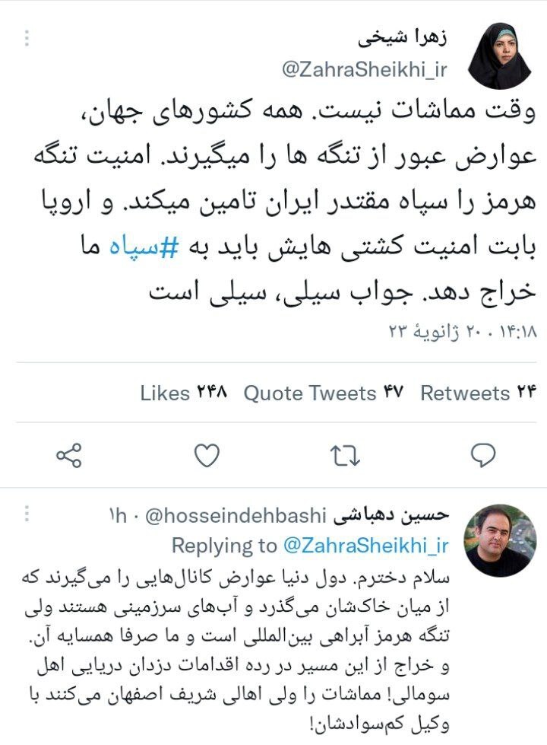
Task: Click the @ZahraSheikhi_ir link after Replying to
Action: 365,546
